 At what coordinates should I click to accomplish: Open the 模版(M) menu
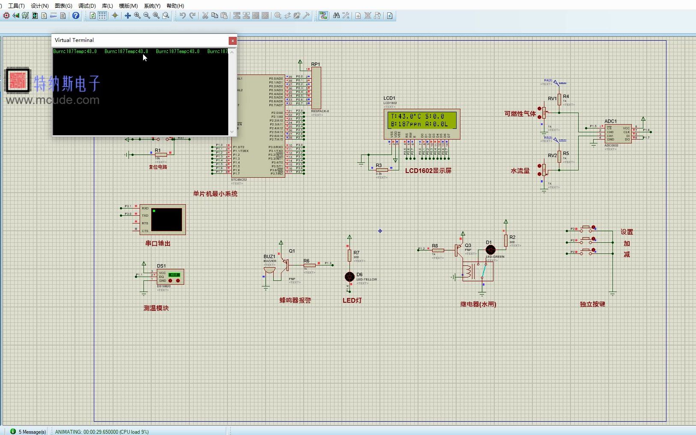128,6
